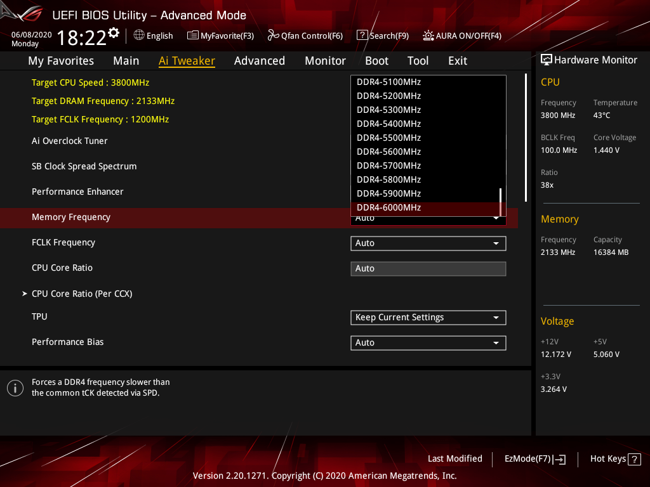Go to the Exit tab
The image size is (650, 487).
458,61
